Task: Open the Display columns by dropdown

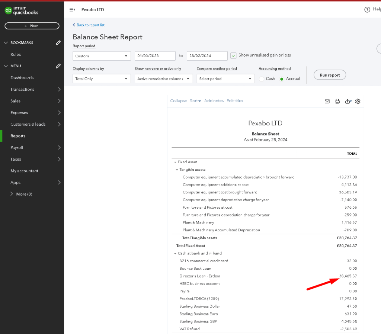Action: pos(102,79)
